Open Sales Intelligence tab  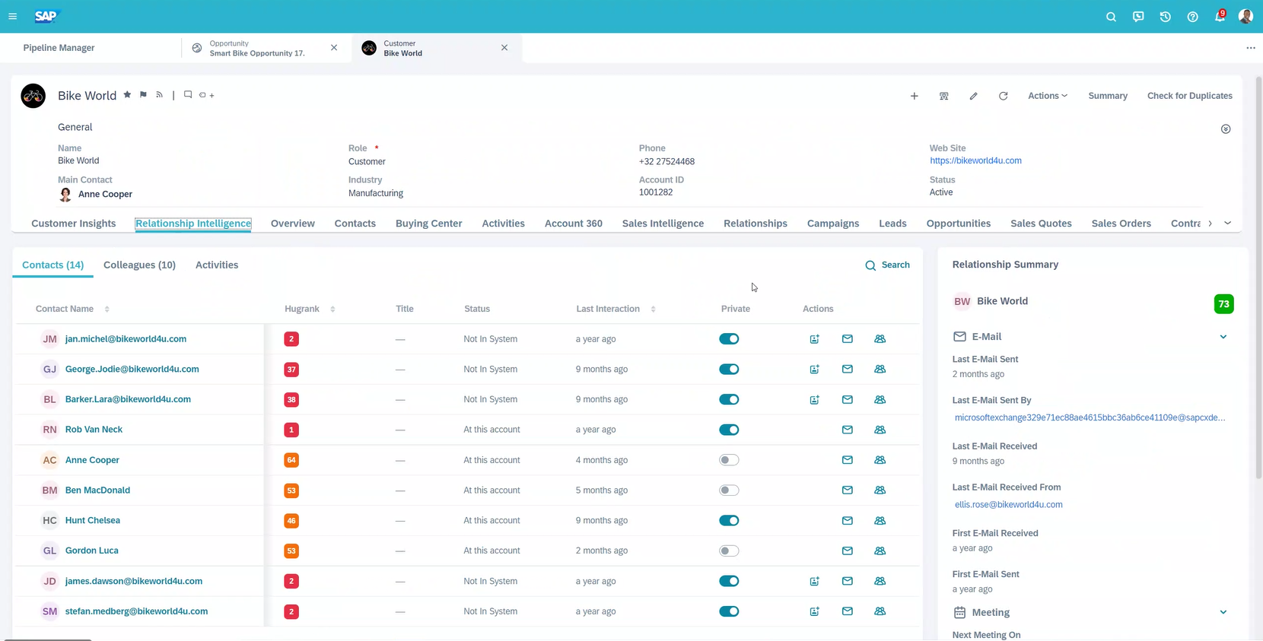(663, 223)
